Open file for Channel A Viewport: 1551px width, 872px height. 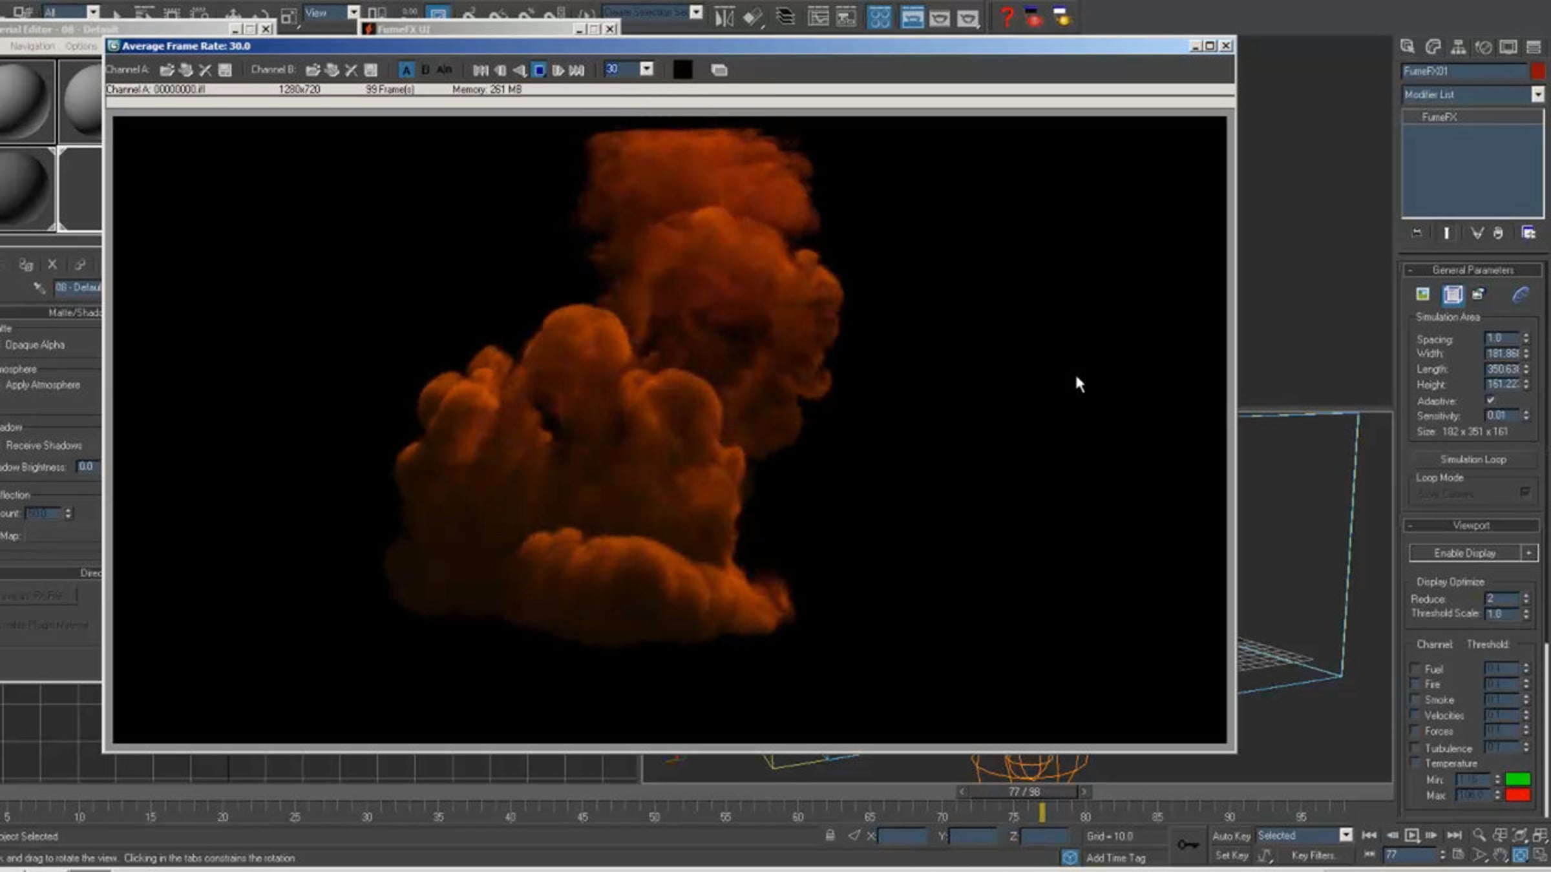click(x=167, y=70)
